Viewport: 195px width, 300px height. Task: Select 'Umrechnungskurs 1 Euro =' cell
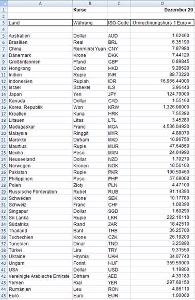click(x=163, y=23)
